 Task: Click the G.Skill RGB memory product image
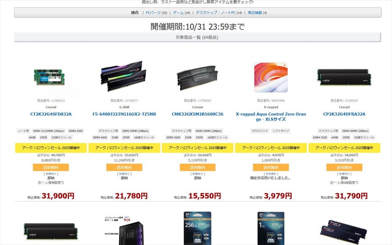click(x=124, y=76)
